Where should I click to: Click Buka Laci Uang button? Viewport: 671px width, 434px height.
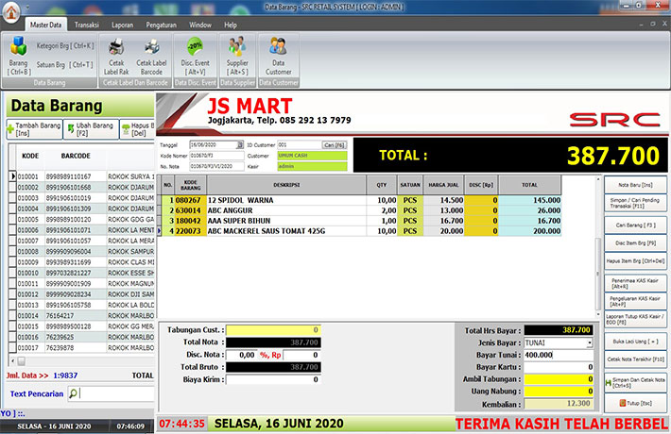coord(635,342)
